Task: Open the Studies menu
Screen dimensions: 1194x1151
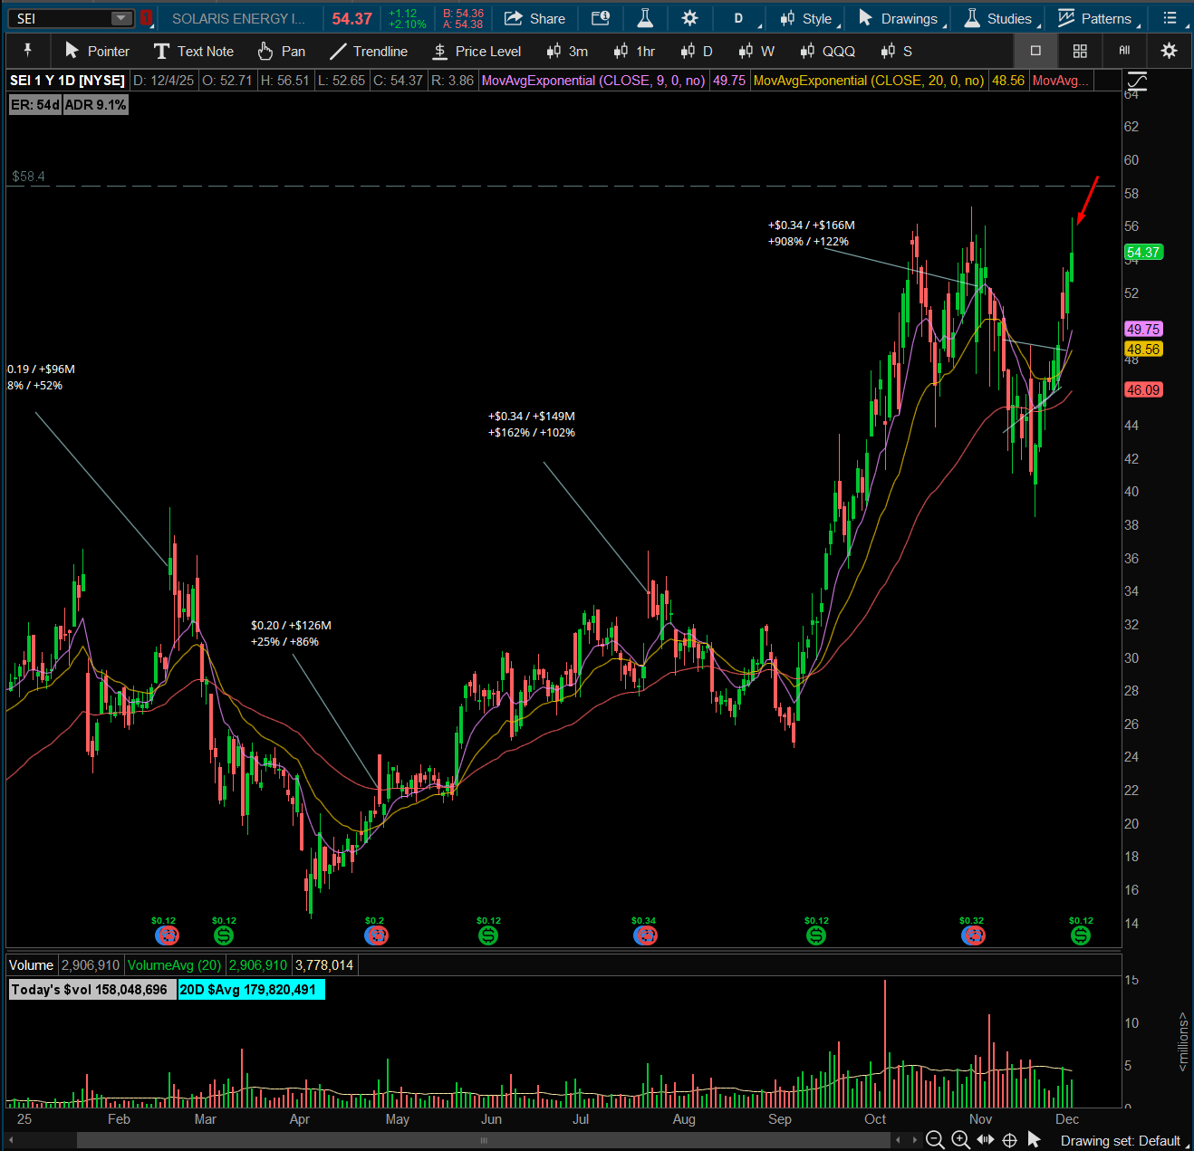Action: tap(999, 18)
